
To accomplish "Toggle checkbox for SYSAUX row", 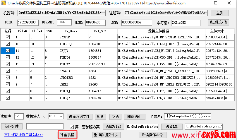I will coord(8,71).
